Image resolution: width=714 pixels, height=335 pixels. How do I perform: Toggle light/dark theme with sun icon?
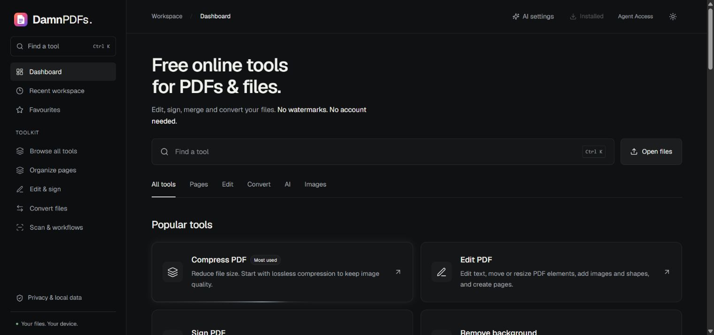[x=673, y=16]
